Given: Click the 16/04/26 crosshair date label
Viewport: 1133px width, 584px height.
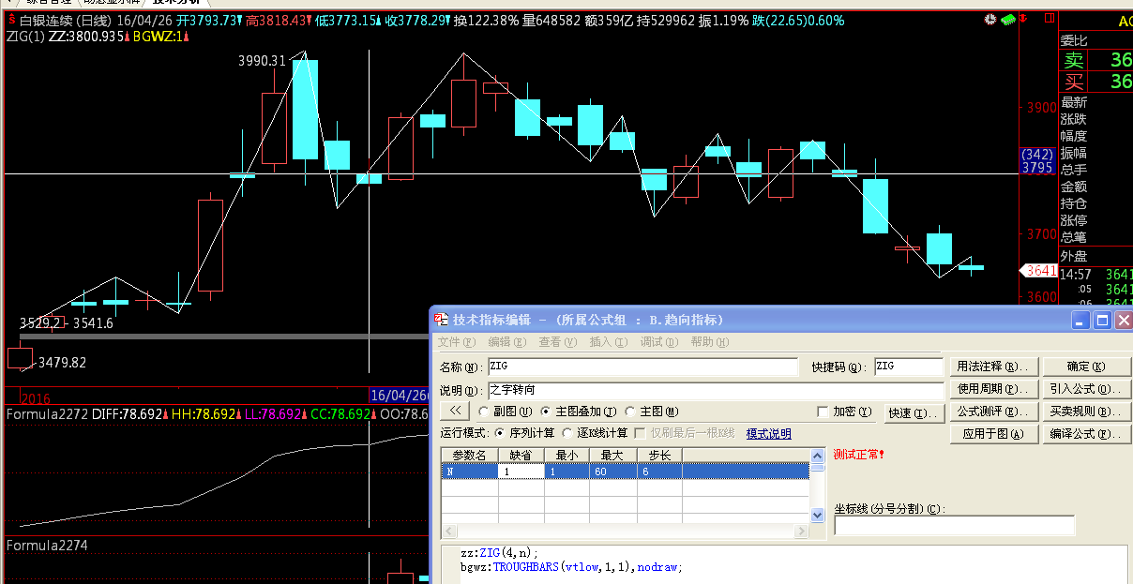Looking at the screenshot, I should coord(399,396).
